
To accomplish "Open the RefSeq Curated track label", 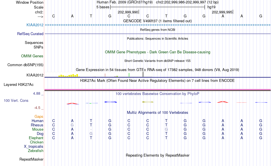I will tap(30, 34).
